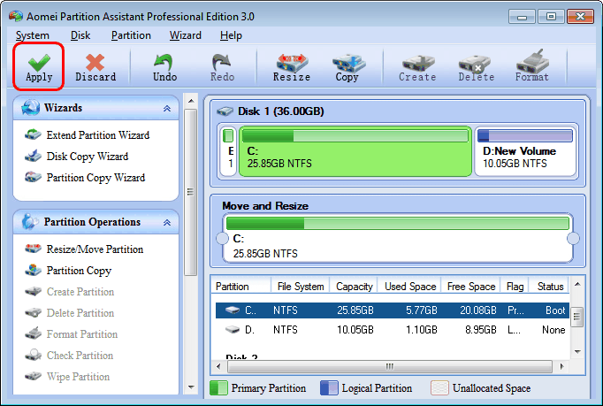Click the Disk 1 drive icon
This screenshot has width=603, height=406.
(x=225, y=111)
